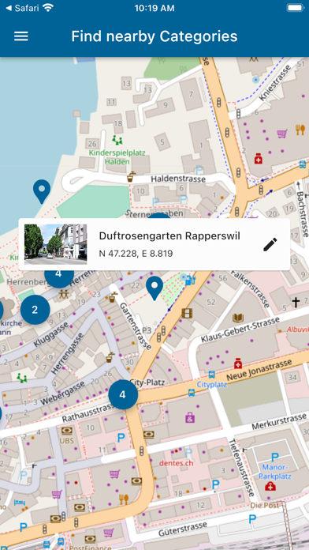Select the map pin by the lakeshore

point(42,191)
